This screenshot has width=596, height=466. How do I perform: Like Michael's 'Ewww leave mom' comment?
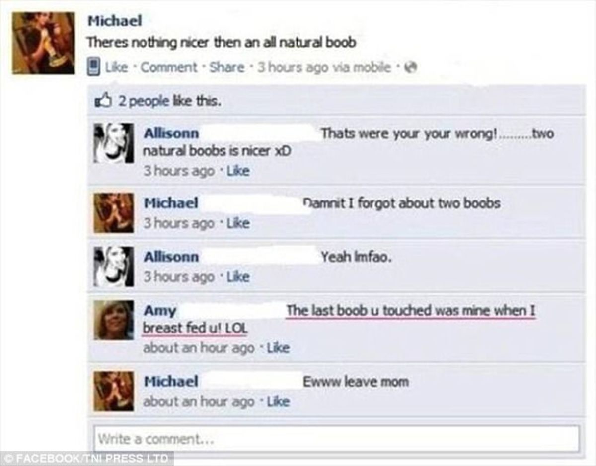[x=278, y=401]
